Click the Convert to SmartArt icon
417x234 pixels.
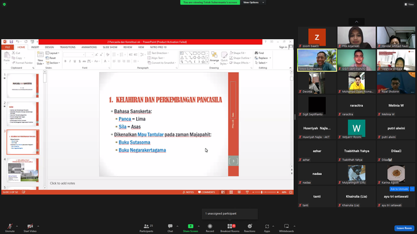click(x=149, y=63)
